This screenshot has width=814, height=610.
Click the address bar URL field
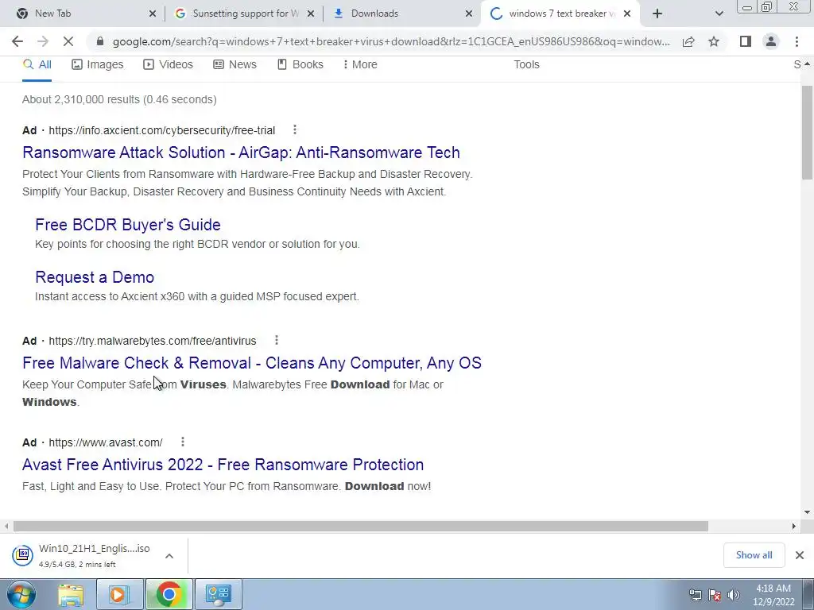point(391,41)
